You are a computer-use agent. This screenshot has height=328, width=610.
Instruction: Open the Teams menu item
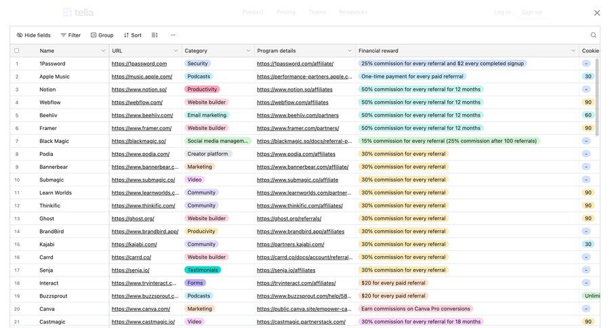coord(317,12)
